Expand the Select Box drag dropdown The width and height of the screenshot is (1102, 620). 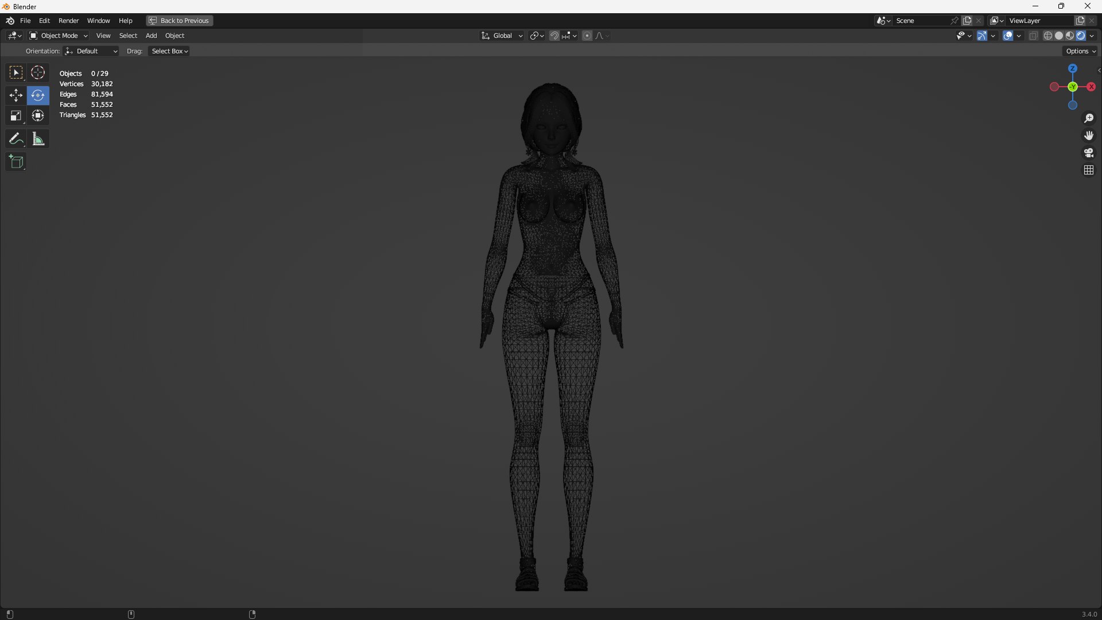[x=169, y=51]
